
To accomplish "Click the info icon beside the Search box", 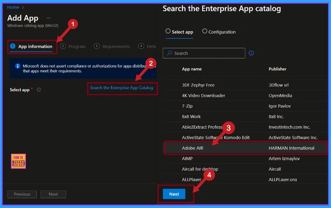I will [251, 53].
